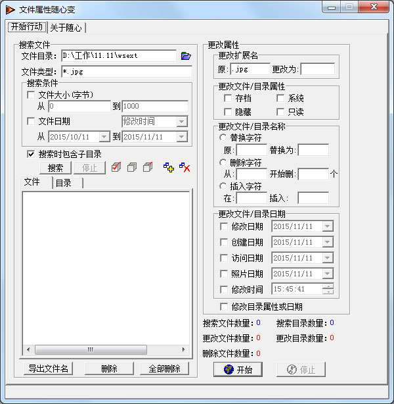Click the list scrollbar right arrow

point(183,349)
